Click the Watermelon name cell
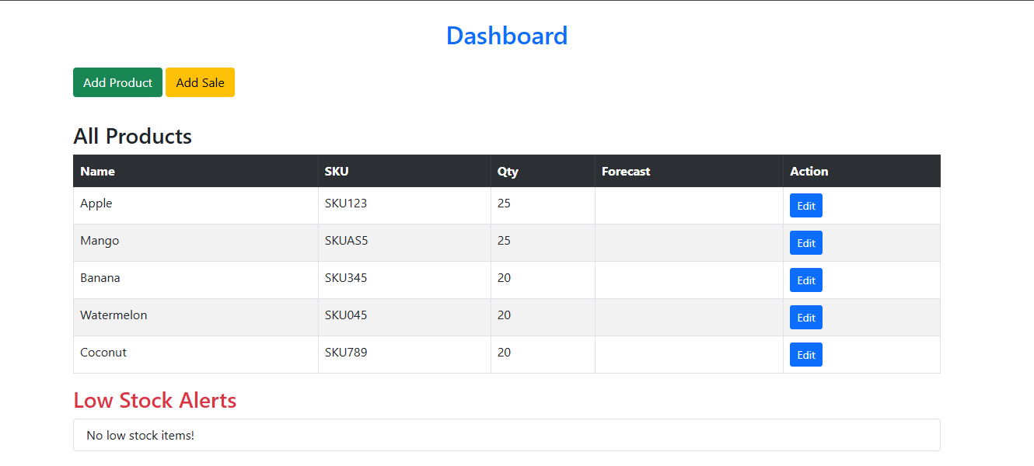Viewport: 1034px width, 466px height. pyautogui.click(x=196, y=318)
